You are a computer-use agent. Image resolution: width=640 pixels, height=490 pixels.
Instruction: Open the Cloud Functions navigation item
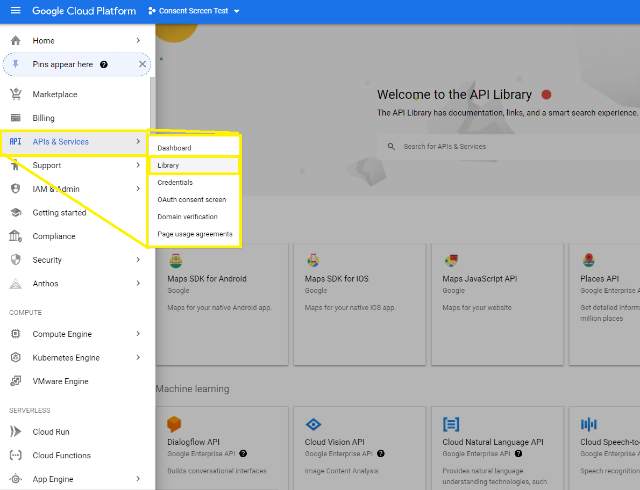[x=75, y=456]
